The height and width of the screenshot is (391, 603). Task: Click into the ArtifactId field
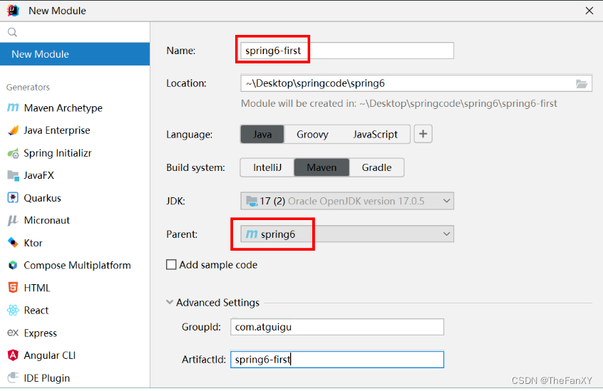337,360
